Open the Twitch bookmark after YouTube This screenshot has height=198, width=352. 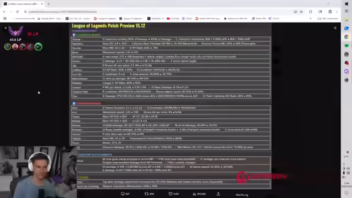click(188, 18)
